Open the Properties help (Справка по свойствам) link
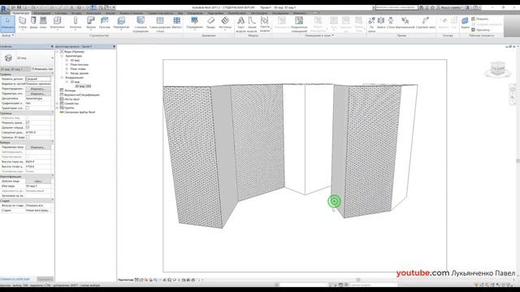 (15, 279)
